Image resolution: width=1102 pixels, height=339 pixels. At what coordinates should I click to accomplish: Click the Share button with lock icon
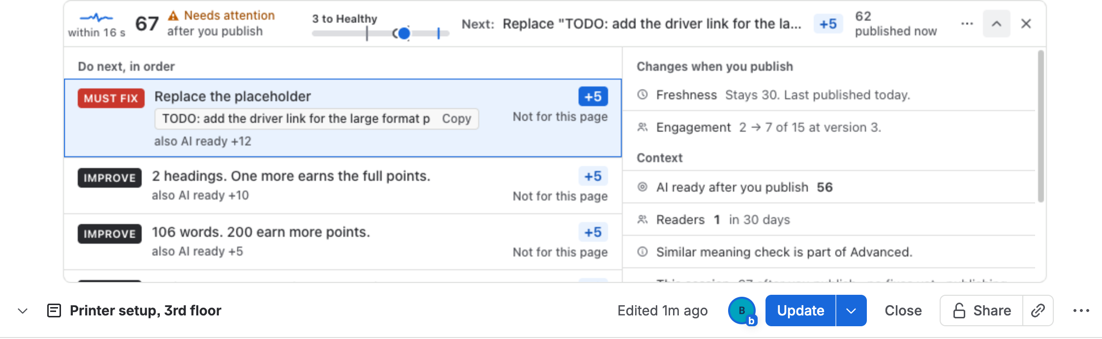pyautogui.click(x=981, y=311)
